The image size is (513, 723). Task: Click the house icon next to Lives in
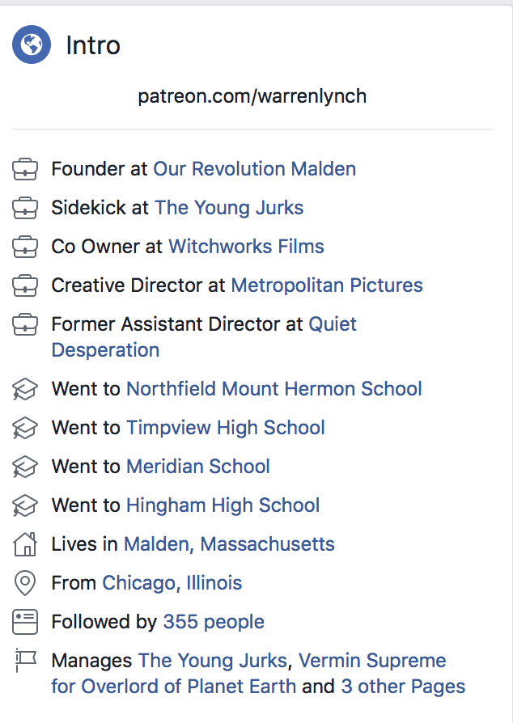[25, 544]
